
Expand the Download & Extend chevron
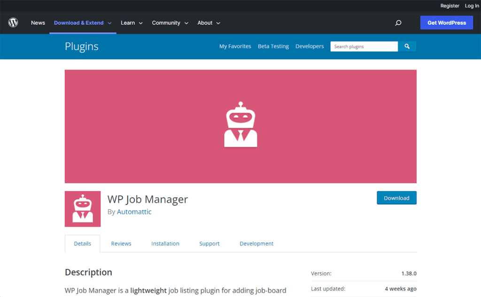[x=109, y=23]
